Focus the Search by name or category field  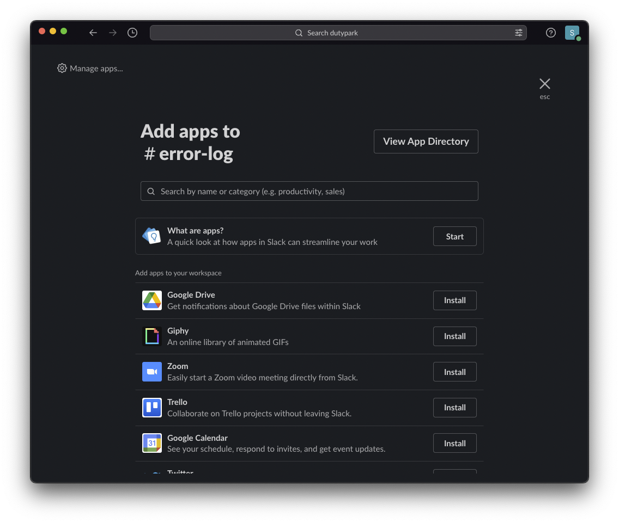309,191
